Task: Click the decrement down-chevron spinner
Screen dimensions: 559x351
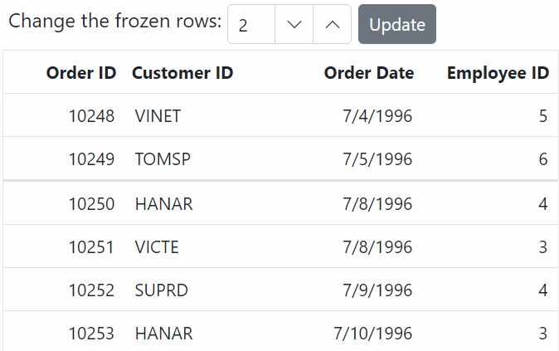Action: tap(294, 25)
